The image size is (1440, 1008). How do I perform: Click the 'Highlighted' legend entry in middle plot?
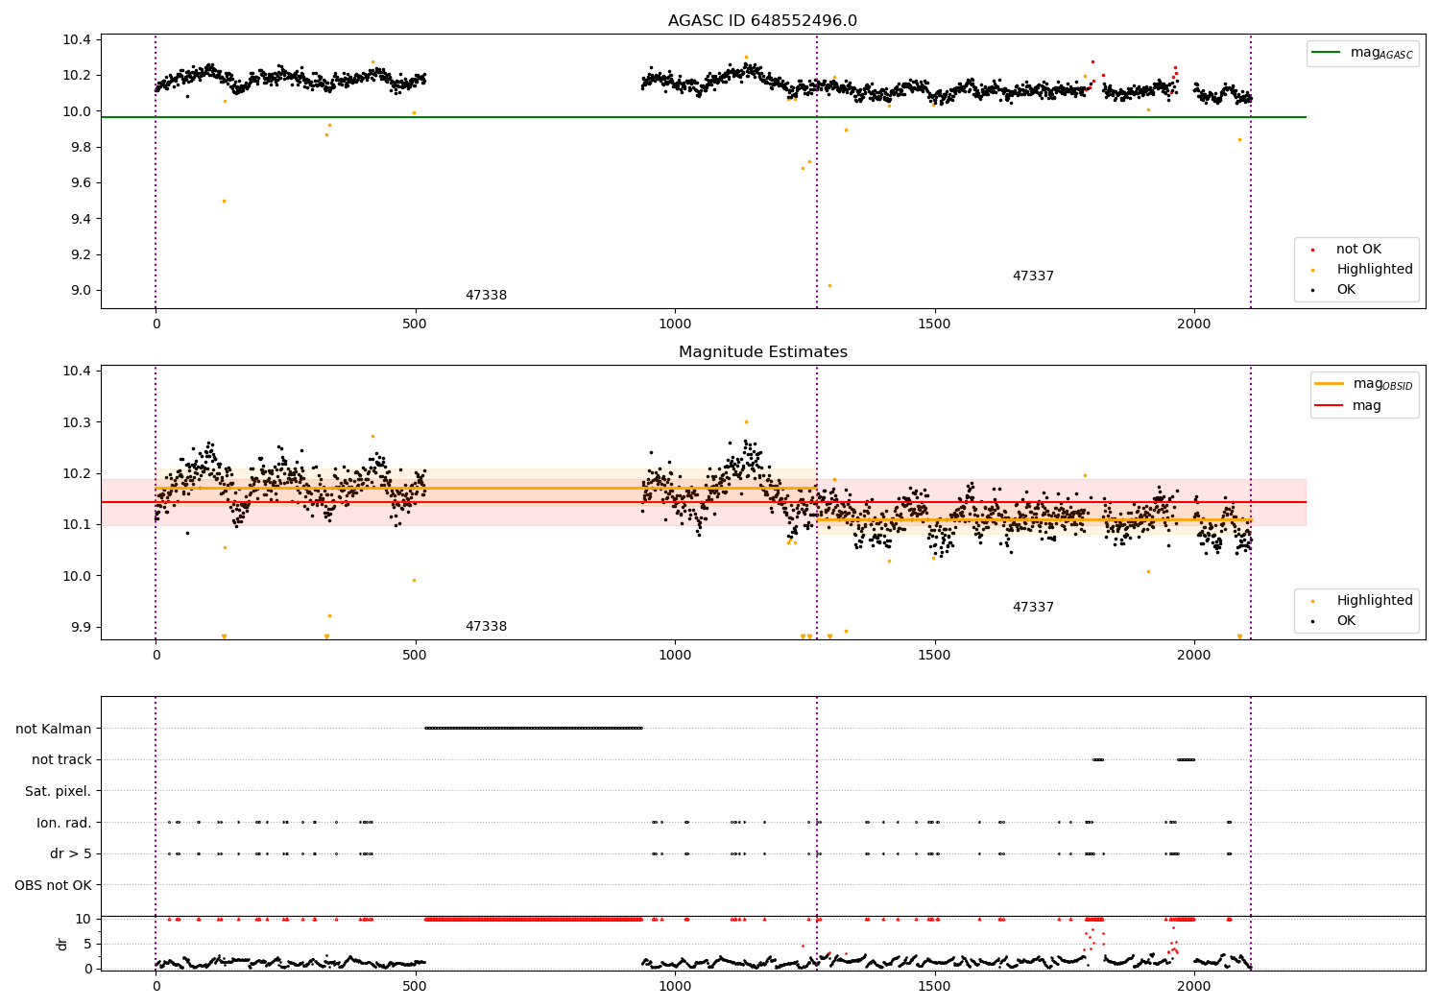click(x=1360, y=601)
